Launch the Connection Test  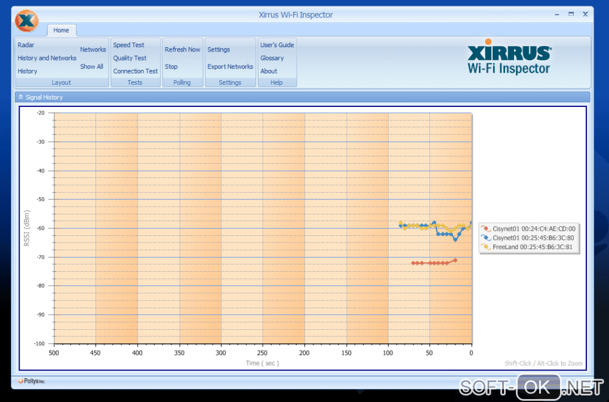pyautogui.click(x=136, y=71)
